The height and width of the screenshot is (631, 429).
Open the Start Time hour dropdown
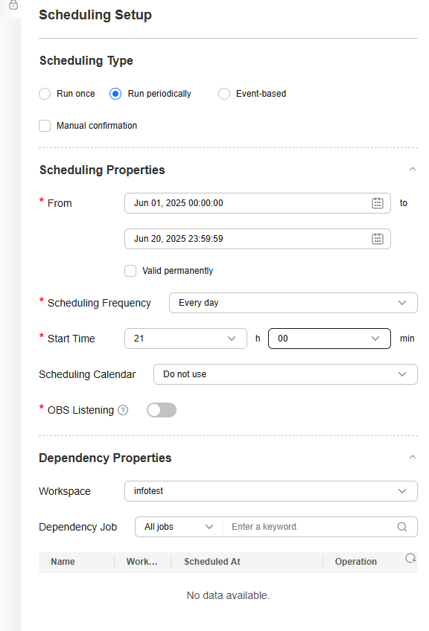click(185, 339)
